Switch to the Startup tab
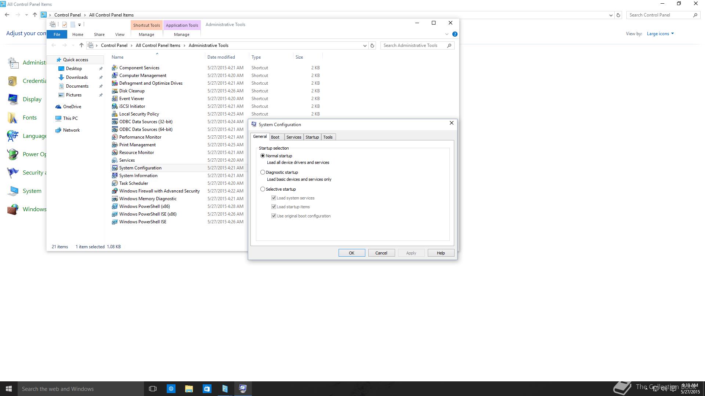 (312, 137)
